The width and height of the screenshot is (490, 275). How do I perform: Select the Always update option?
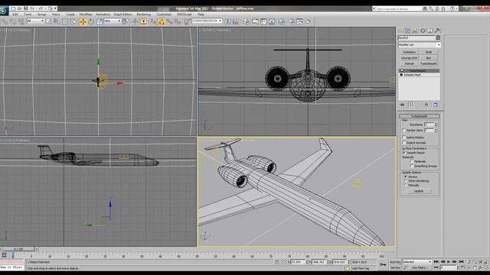[406, 176]
